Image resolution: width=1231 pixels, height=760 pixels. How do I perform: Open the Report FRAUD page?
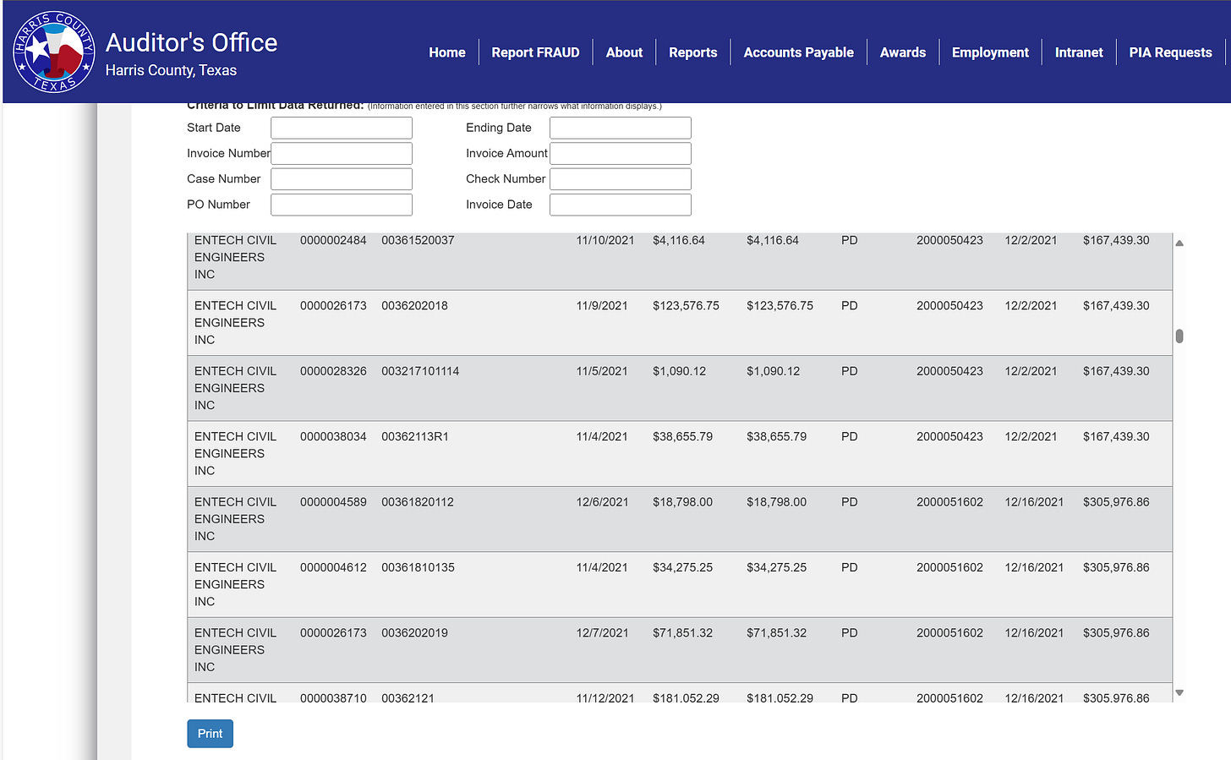[x=535, y=52]
